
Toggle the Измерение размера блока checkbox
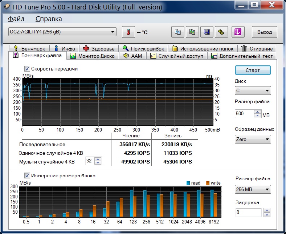coord(27,175)
